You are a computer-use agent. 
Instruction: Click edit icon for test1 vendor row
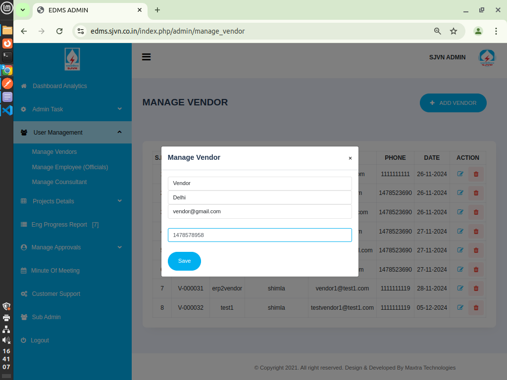click(460, 307)
